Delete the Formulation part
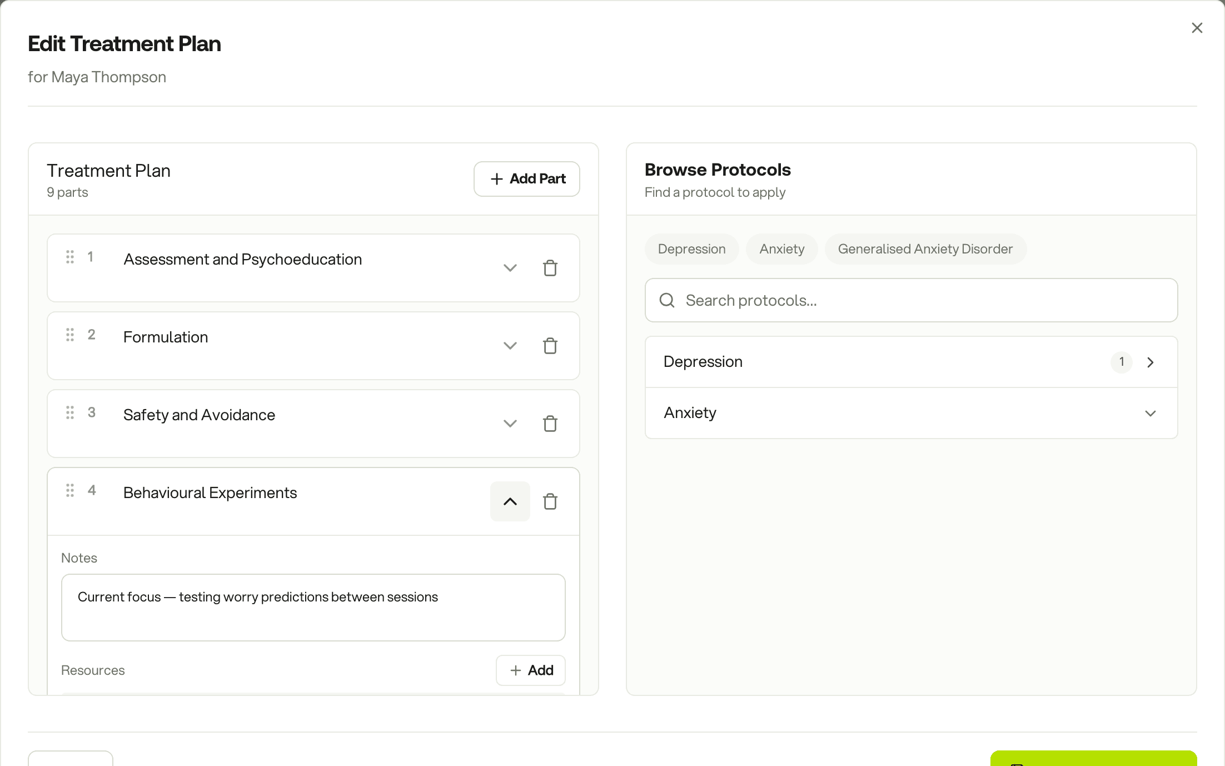The width and height of the screenshot is (1225, 766). (550, 346)
